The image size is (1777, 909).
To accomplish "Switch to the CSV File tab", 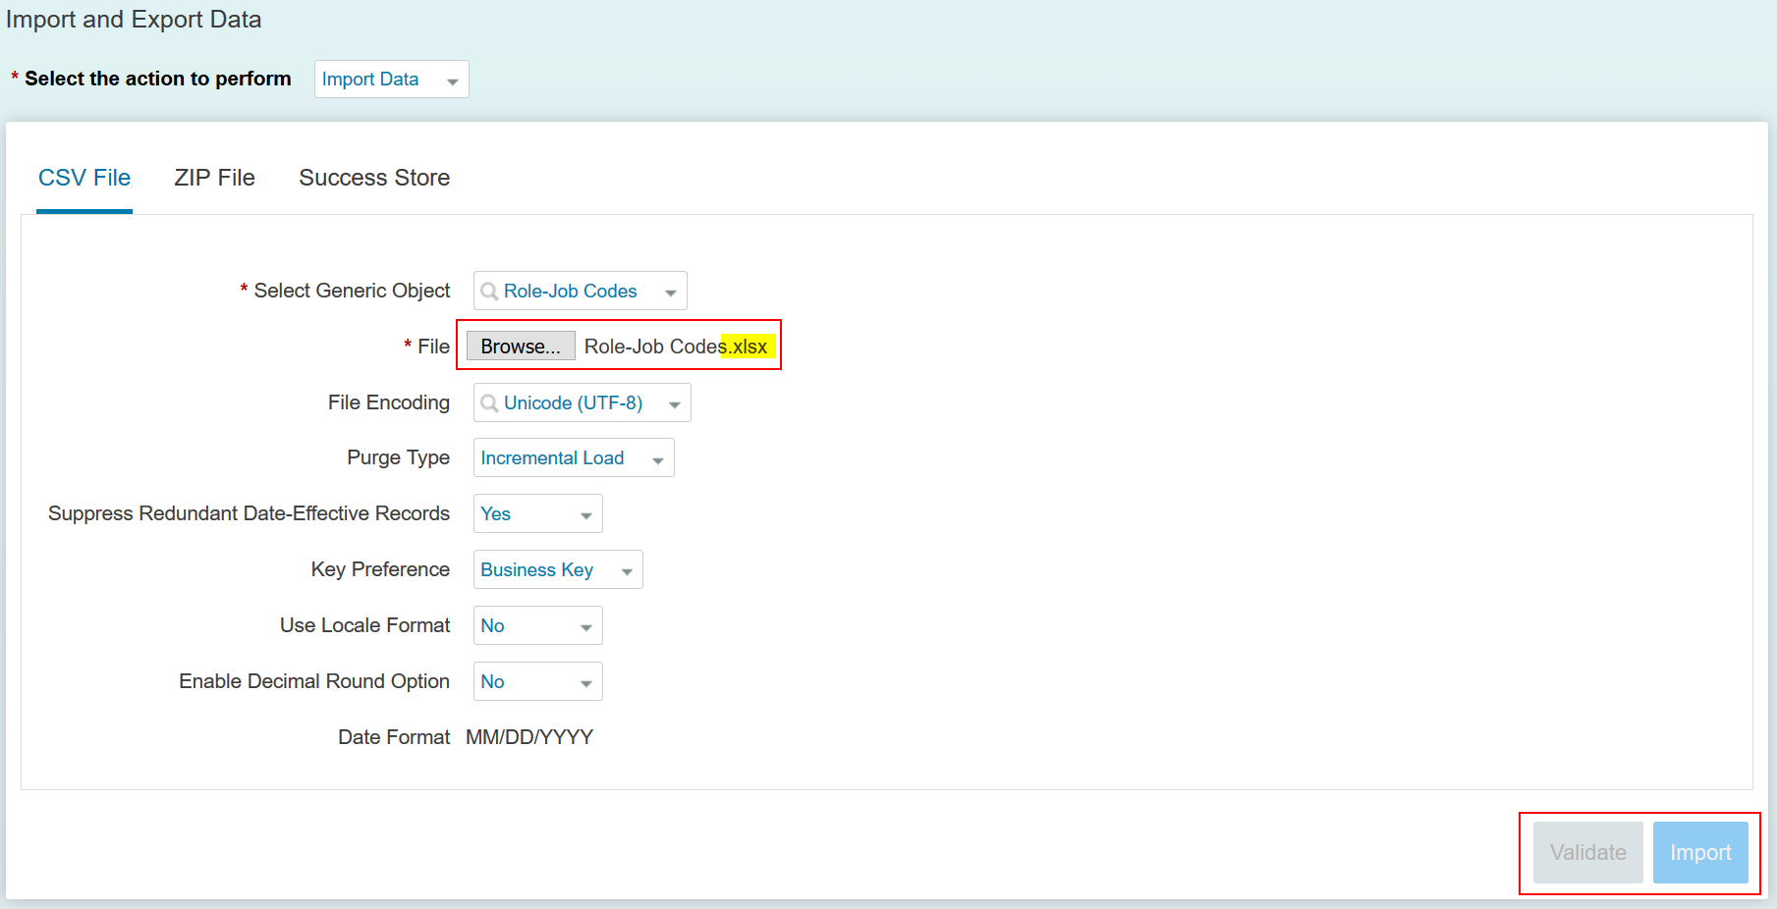I will click(x=84, y=178).
